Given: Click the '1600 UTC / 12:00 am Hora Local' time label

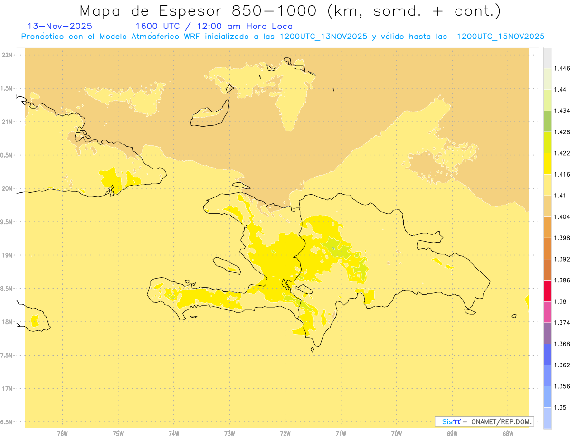Looking at the screenshot, I should 215,26.
